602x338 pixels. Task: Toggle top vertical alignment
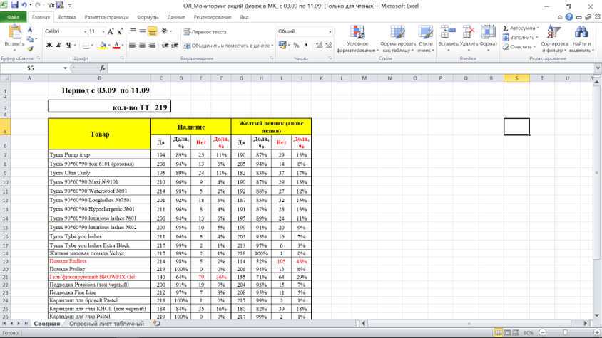pos(133,31)
